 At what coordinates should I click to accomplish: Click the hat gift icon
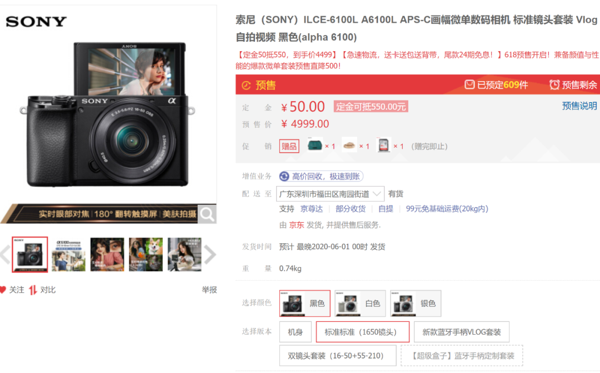[349, 145]
